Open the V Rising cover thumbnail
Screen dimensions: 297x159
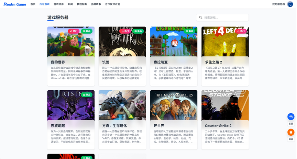pos(71,105)
